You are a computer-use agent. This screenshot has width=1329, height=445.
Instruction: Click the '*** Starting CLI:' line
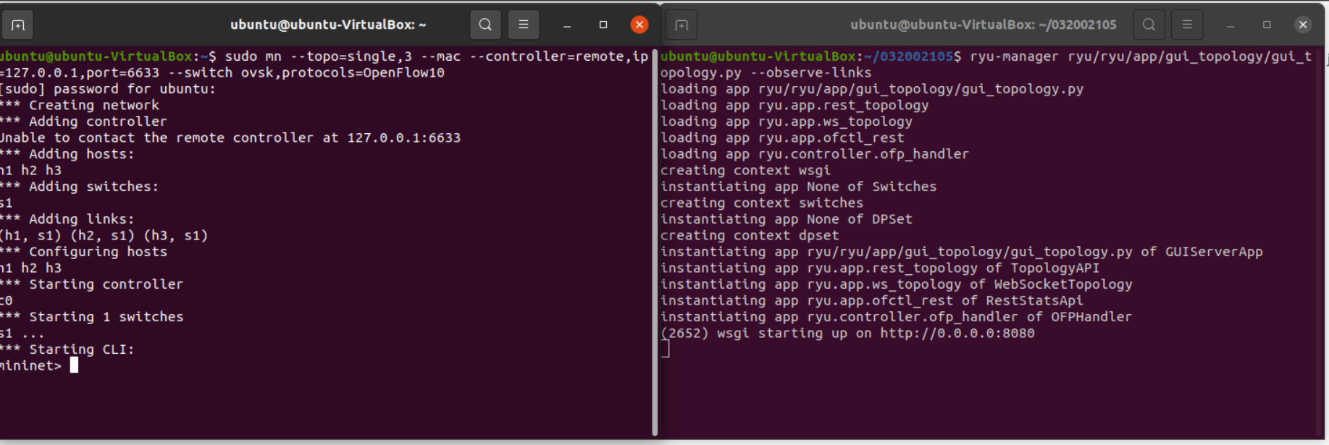(x=67, y=349)
